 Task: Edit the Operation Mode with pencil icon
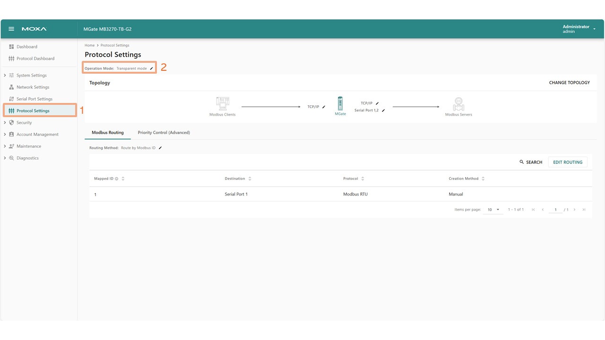point(152,68)
